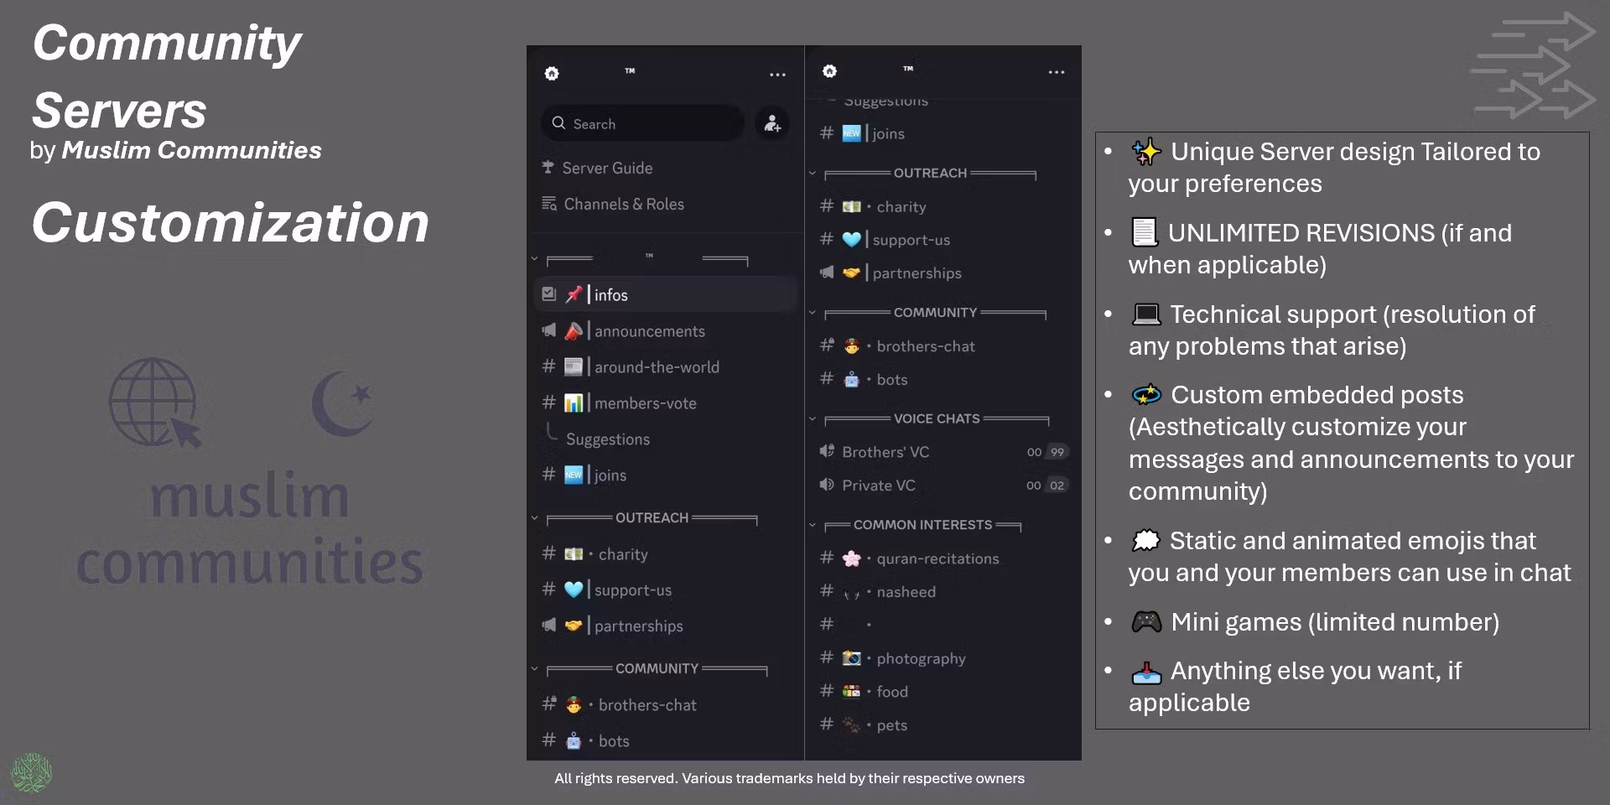Click the camera emoji on photography channel
Viewport: 1610px width, 805px height.
(x=851, y=658)
